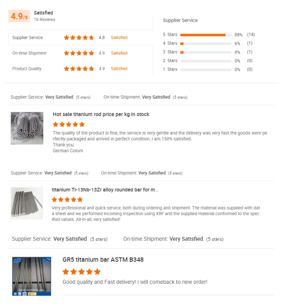Click star rating under GR5 titanium bar
The width and height of the screenshot is (282, 304).
pyautogui.click(x=81, y=272)
